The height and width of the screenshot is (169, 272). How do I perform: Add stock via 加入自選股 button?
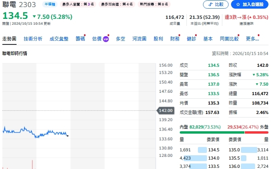(250, 4)
